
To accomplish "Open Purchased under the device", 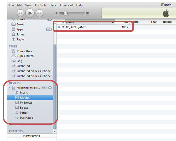I will coord(27,118).
